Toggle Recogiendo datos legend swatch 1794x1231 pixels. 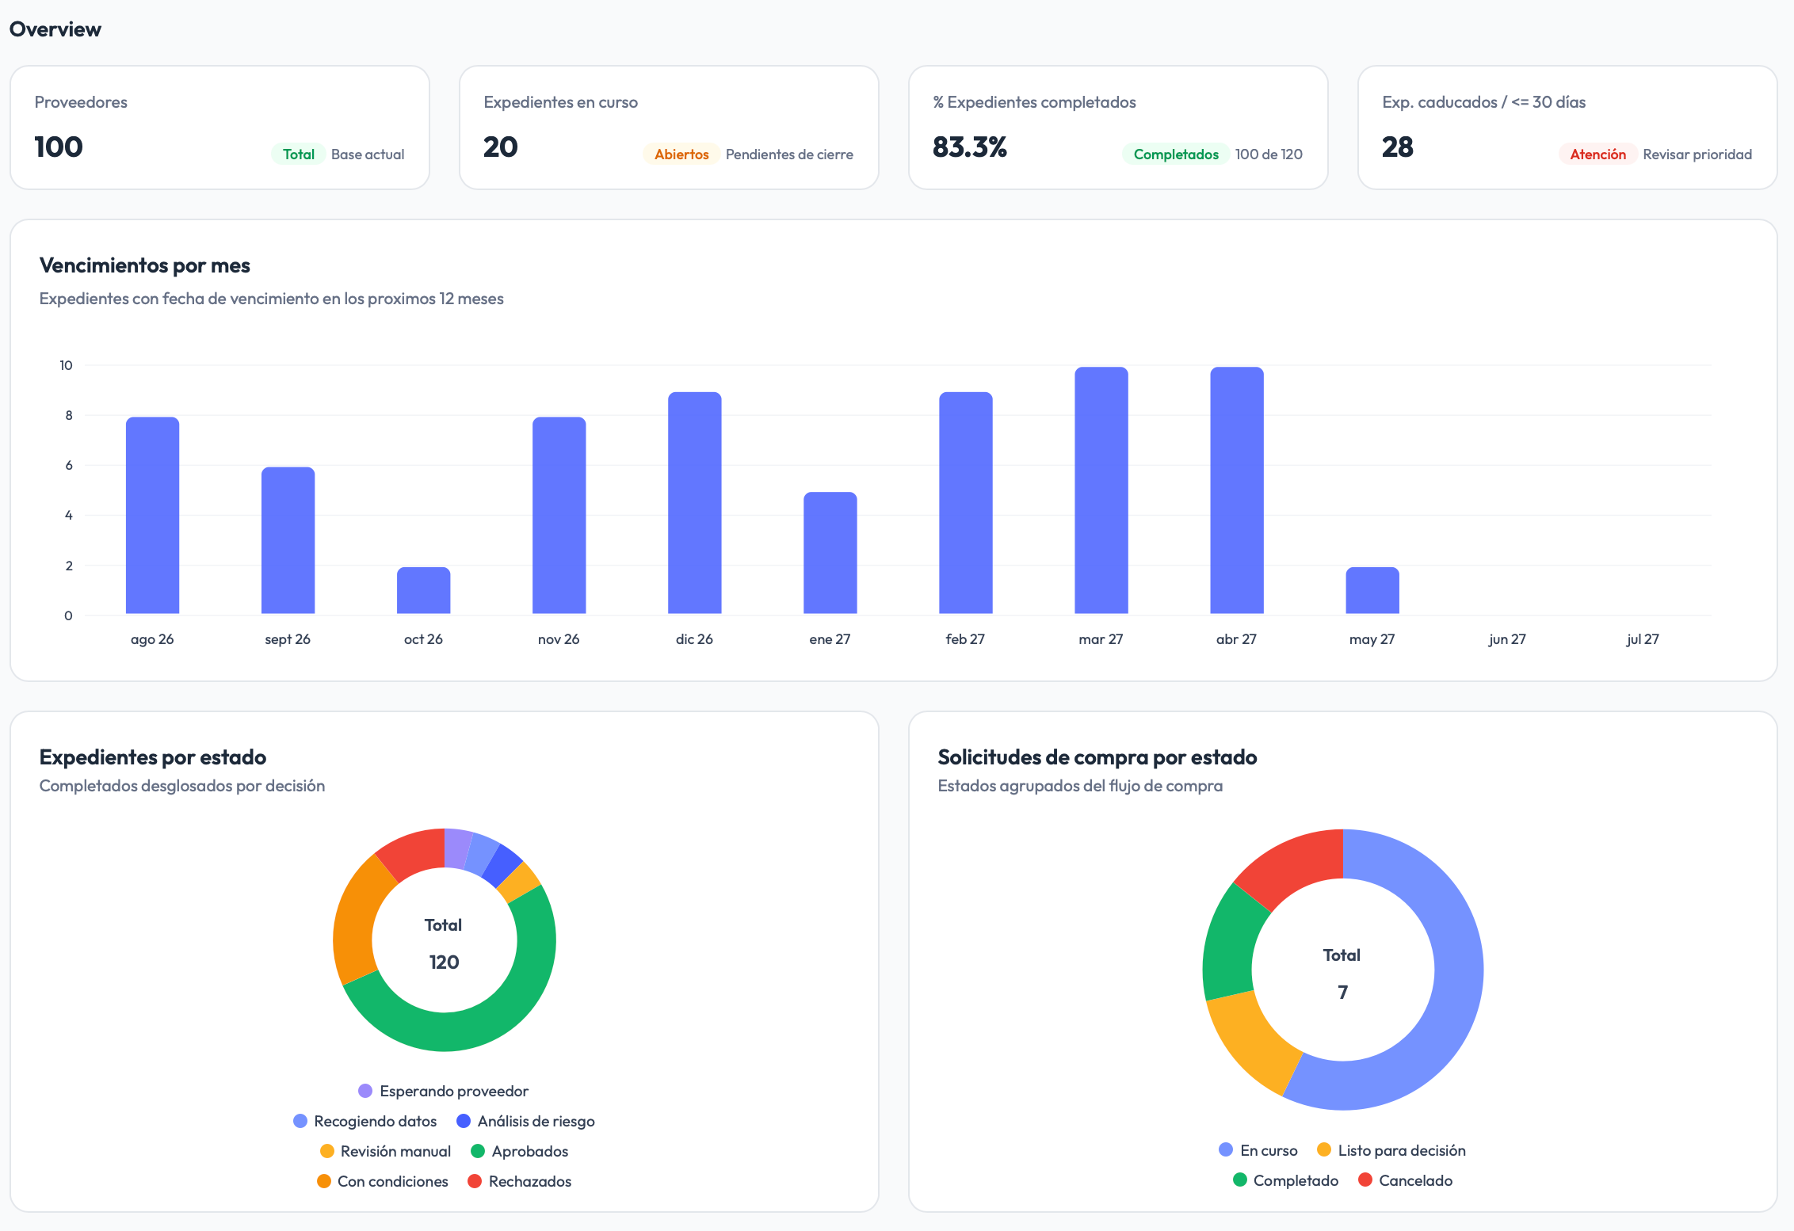click(300, 1121)
